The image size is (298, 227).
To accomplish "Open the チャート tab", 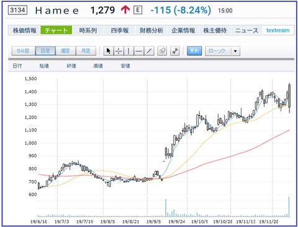I will click(56, 30).
